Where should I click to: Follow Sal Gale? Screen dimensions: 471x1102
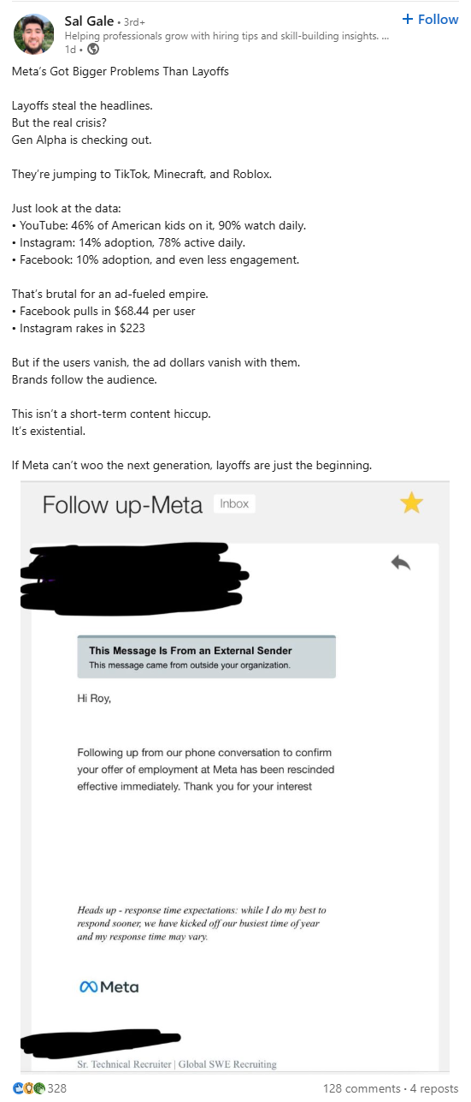(430, 19)
